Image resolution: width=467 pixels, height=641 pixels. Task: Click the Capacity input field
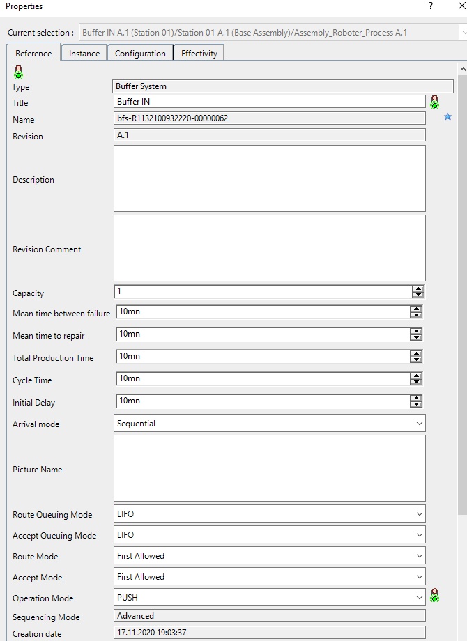click(x=263, y=291)
